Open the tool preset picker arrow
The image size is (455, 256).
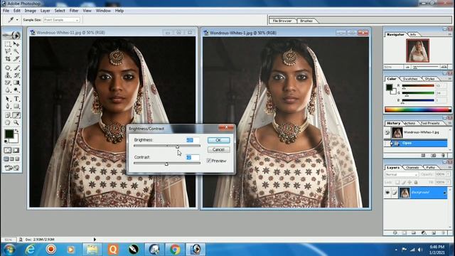point(17,20)
